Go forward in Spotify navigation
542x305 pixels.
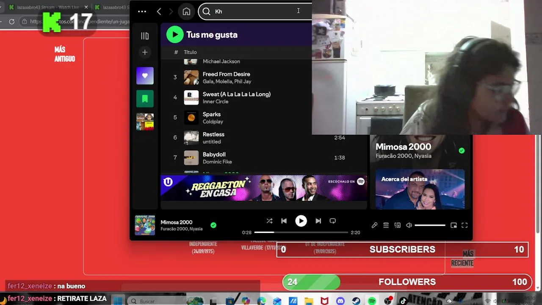click(171, 11)
